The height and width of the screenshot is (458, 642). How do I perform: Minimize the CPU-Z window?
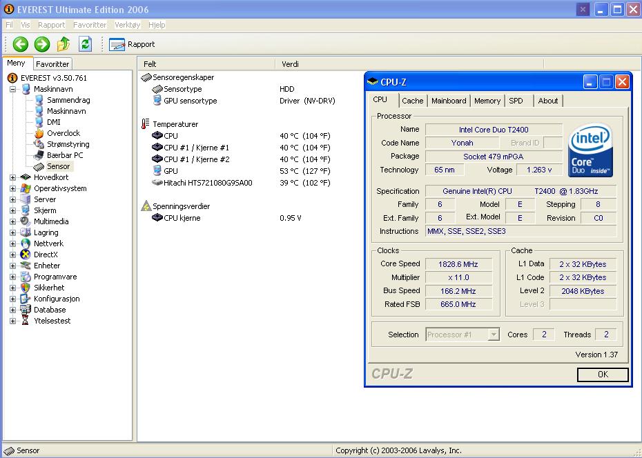(590, 82)
